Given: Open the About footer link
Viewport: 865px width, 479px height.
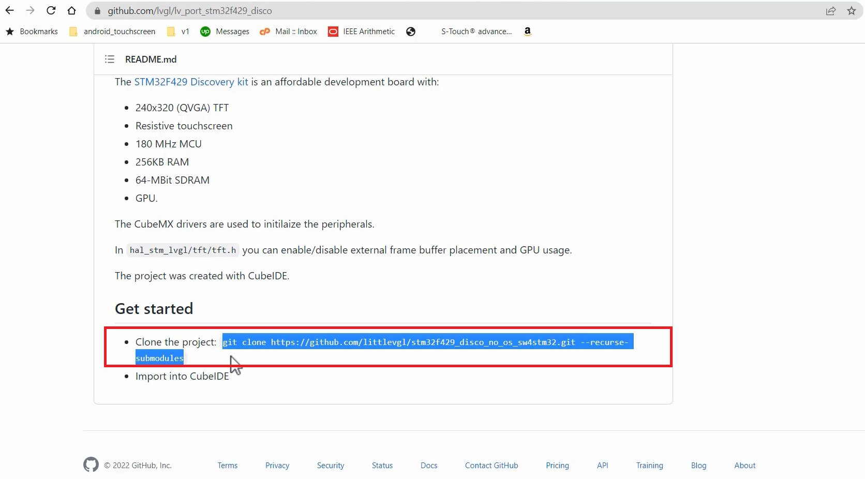Looking at the screenshot, I should pos(745,466).
